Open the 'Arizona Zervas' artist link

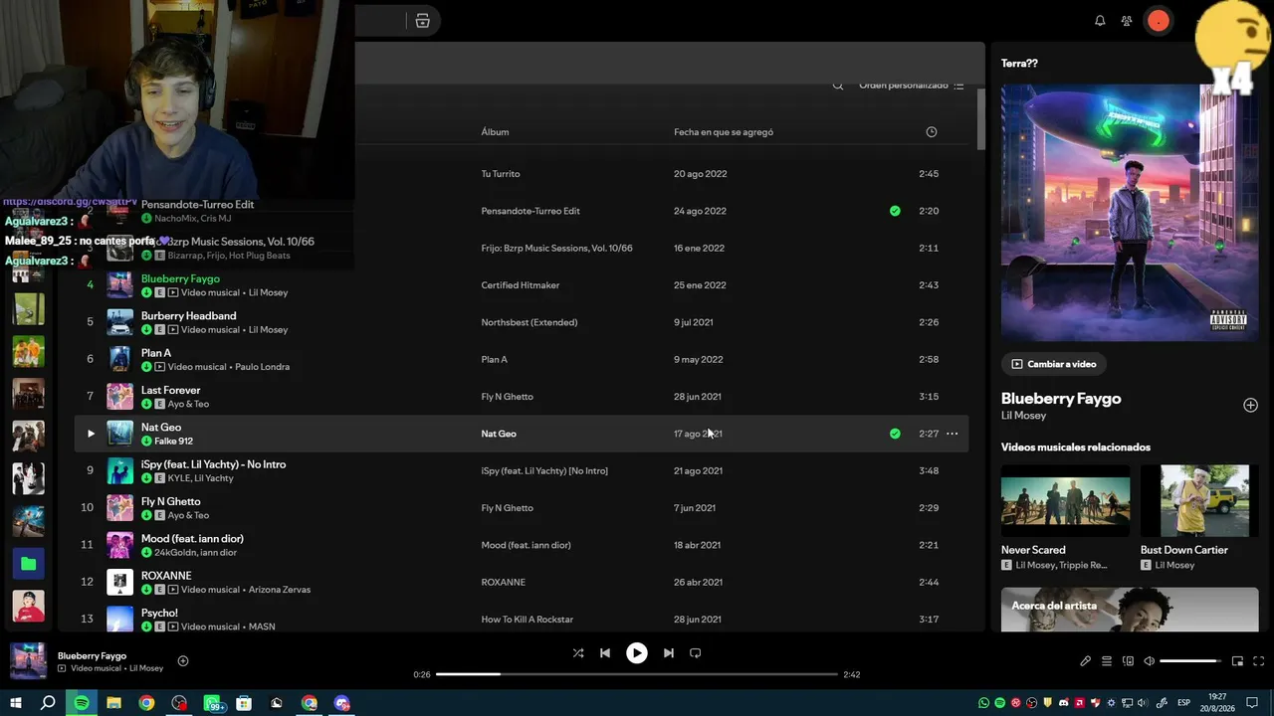tap(280, 590)
